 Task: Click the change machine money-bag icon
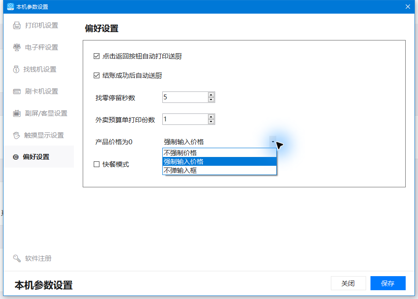tap(16, 69)
